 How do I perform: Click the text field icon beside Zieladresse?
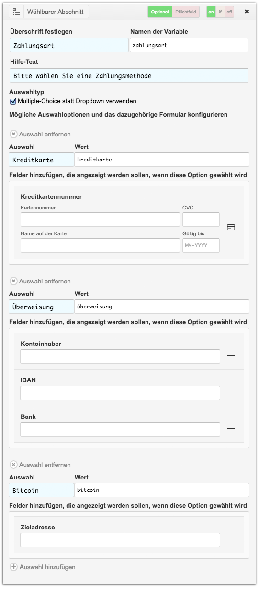click(x=231, y=540)
